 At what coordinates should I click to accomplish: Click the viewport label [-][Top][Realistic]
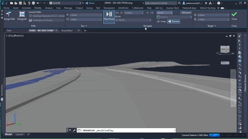coord(15,36)
